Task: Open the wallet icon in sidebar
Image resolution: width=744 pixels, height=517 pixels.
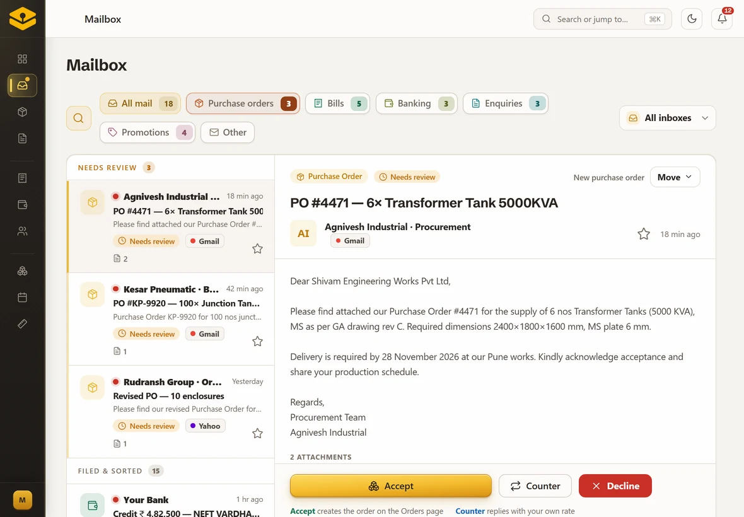Action: coord(22,204)
